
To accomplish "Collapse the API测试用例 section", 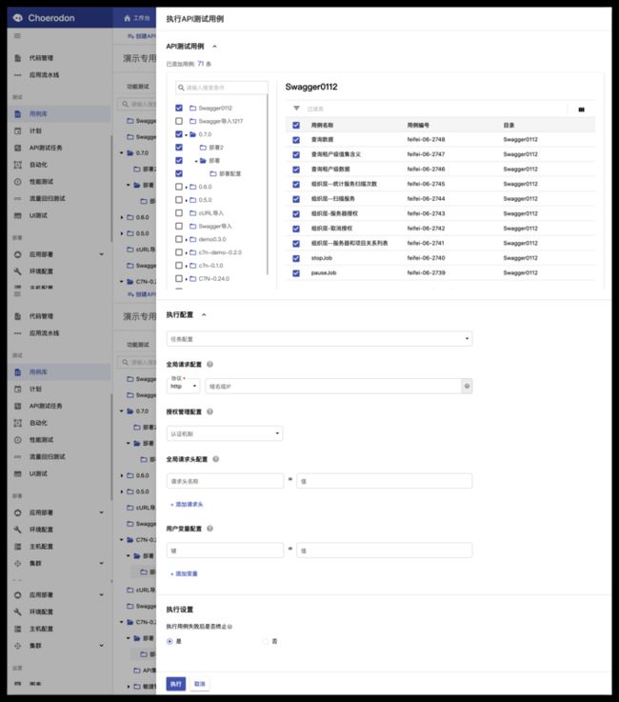I will click(214, 45).
